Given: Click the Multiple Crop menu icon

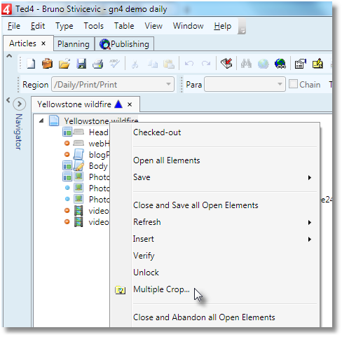Looking at the screenshot, I should tap(121, 290).
